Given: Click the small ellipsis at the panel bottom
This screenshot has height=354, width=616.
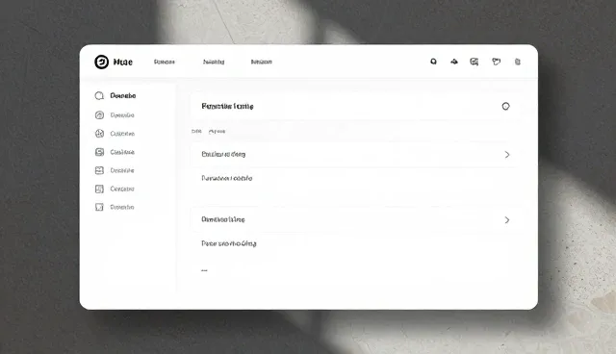Looking at the screenshot, I should [204, 270].
